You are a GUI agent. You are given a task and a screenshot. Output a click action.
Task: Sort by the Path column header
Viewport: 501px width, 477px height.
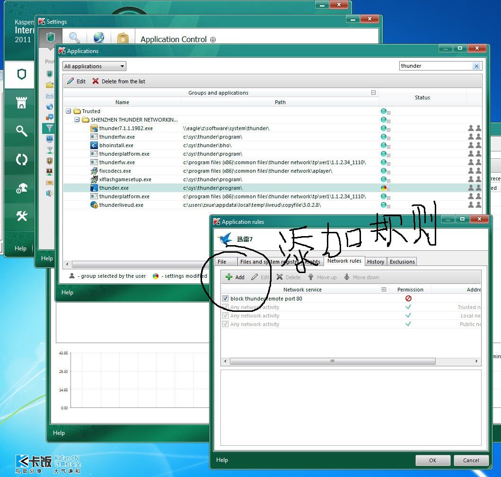pyautogui.click(x=280, y=102)
